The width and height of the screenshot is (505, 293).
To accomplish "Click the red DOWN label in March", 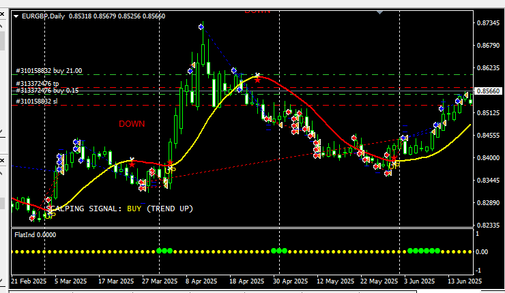I will 132,124.
